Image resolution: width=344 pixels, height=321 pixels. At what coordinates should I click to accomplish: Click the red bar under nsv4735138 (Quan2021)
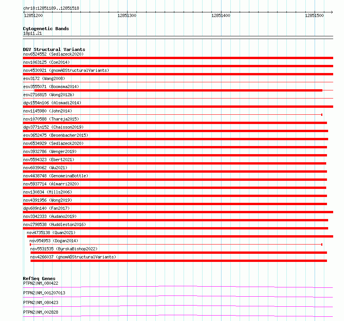pyautogui.click(x=180, y=236)
